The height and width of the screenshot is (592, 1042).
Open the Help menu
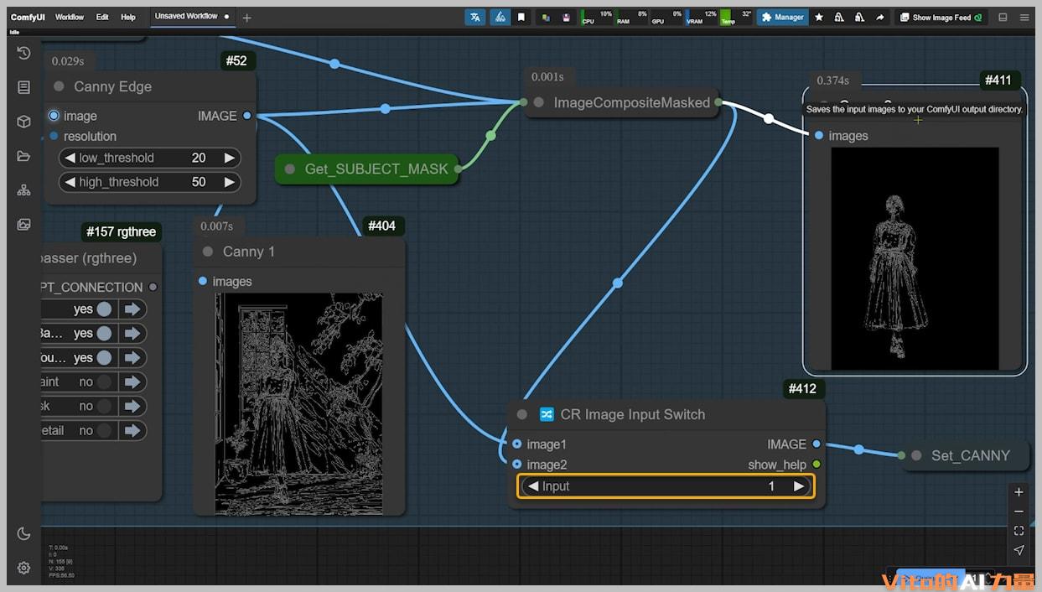click(x=128, y=17)
